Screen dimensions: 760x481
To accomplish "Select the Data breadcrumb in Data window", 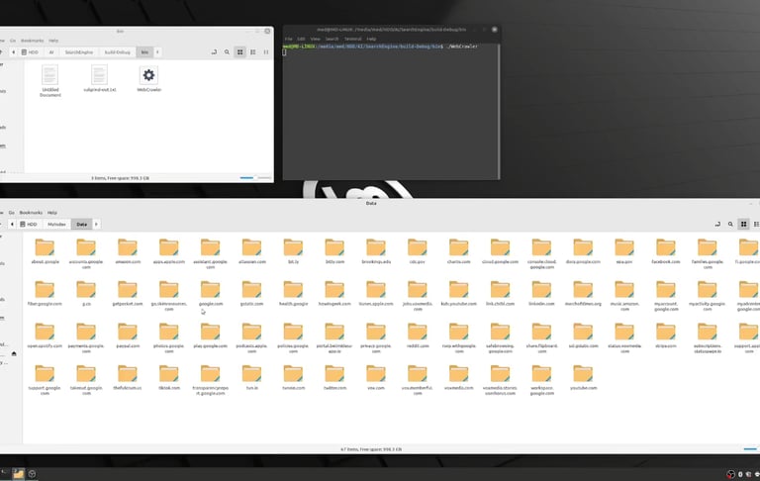I will point(81,224).
